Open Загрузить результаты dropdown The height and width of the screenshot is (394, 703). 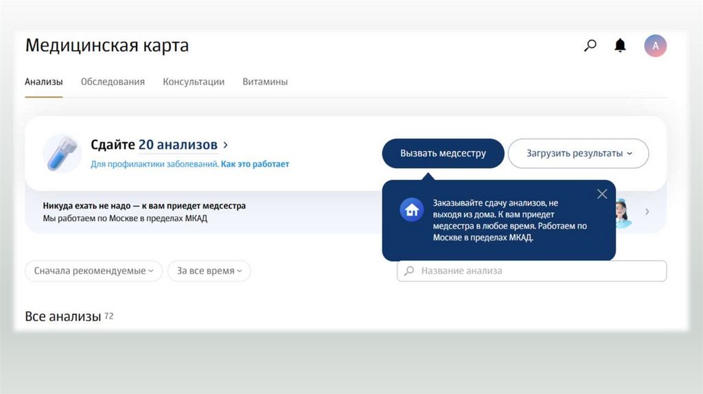click(x=578, y=153)
